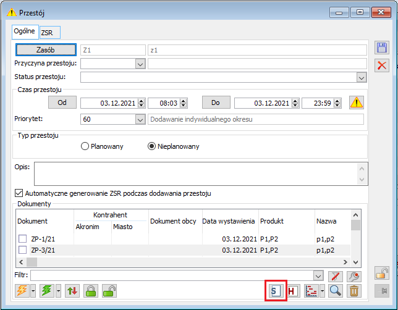The width and height of the screenshot is (398, 310).
Task: Select the ZP-3/21 document row
Action: tap(183, 250)
